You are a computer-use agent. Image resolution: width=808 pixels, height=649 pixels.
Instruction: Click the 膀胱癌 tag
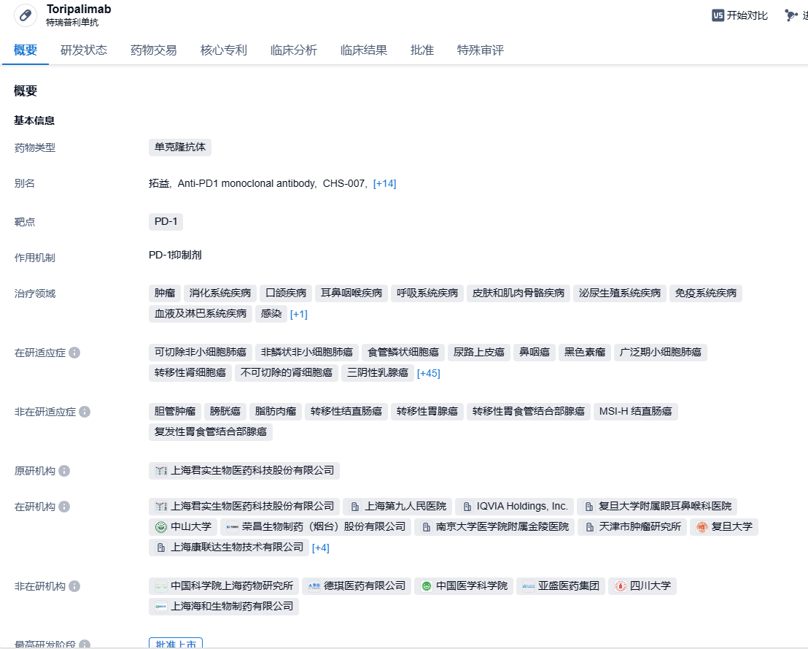[x=225, y=412]
